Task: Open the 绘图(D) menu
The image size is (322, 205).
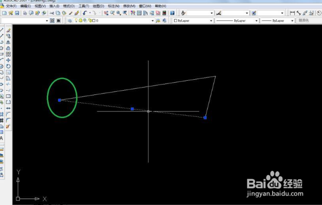Action: point(99,6)
